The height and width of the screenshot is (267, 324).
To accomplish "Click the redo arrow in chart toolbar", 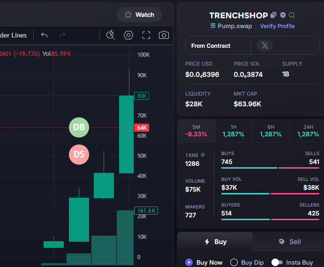I will 62,35.
